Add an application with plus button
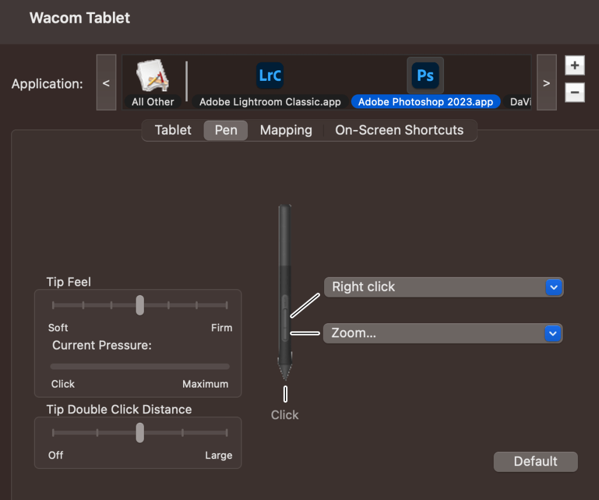The height and width of the screenshot is (500, 599). [574, 66]
